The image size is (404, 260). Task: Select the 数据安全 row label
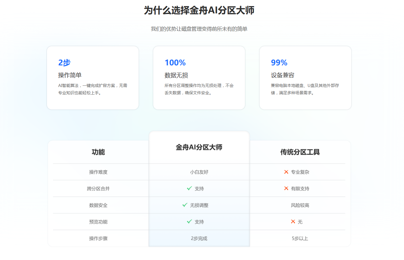click(x=98, y=205)
